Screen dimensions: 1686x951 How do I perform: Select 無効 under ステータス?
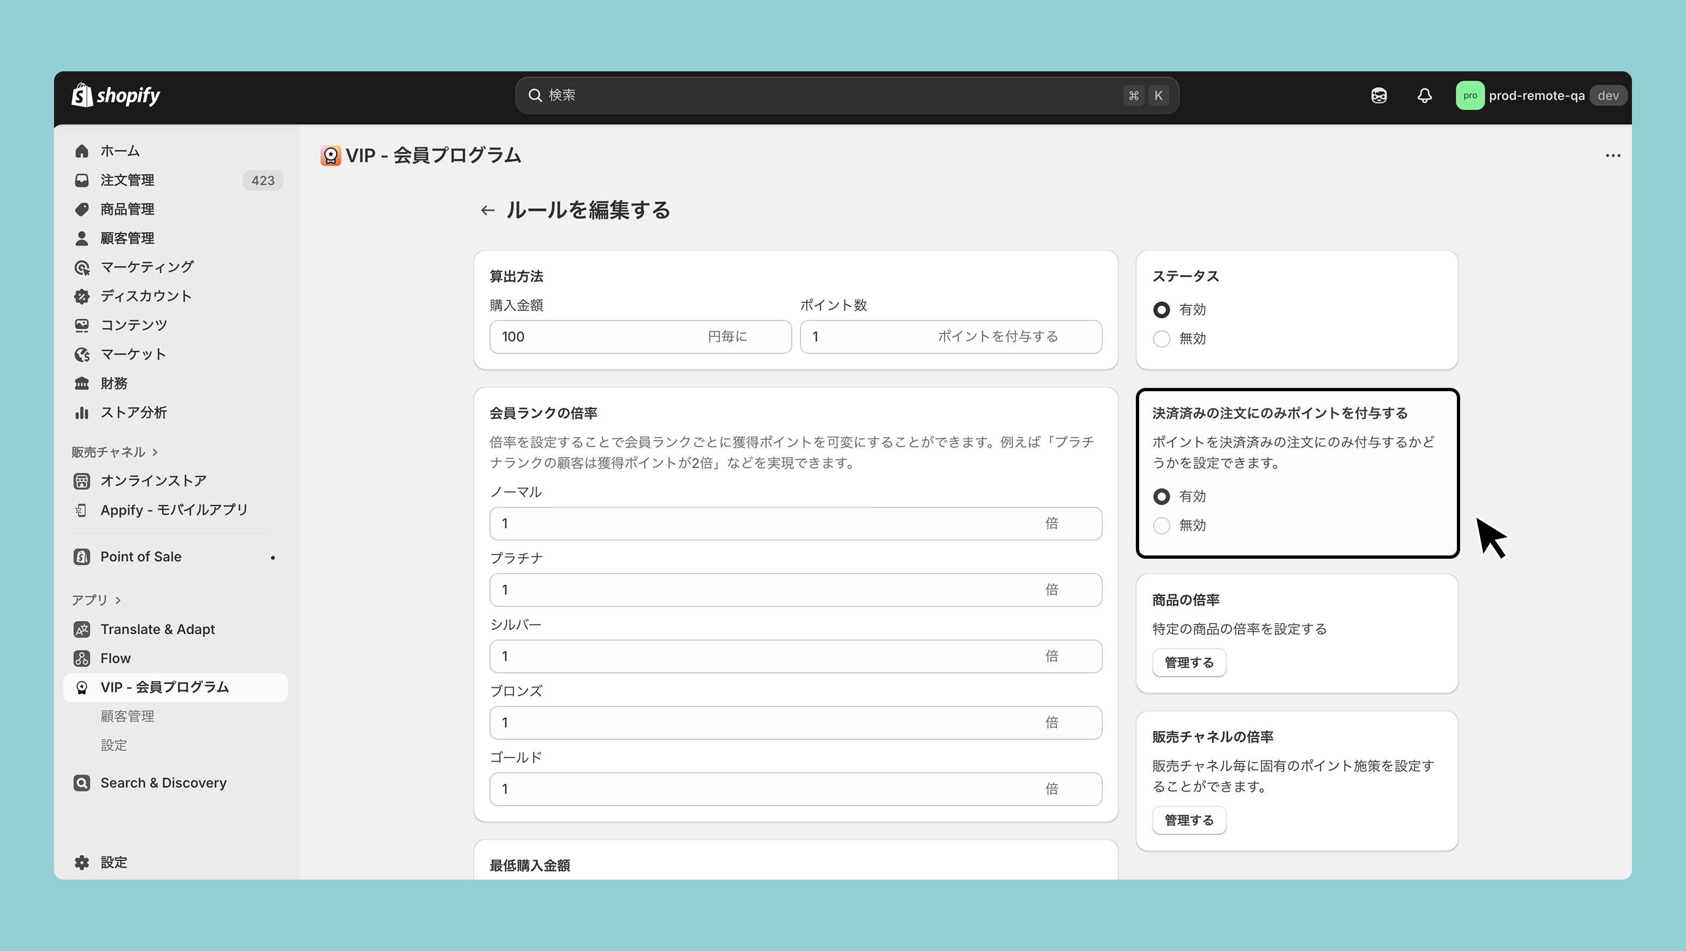[x=1162, y=339]
